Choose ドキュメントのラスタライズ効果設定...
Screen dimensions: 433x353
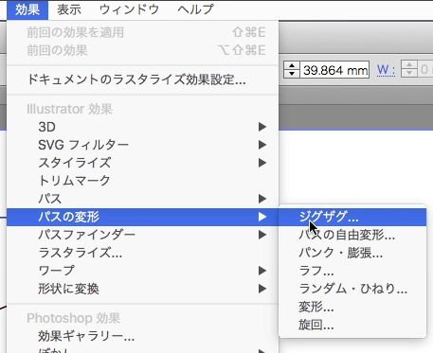point(142,79)
